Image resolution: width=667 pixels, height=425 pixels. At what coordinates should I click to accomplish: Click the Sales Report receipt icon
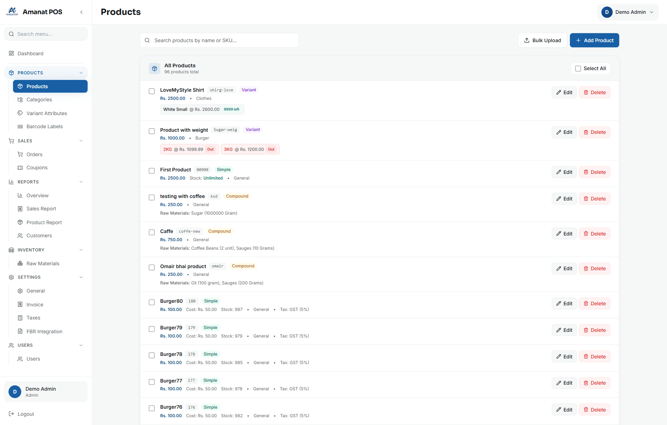(x=20, y=209)
